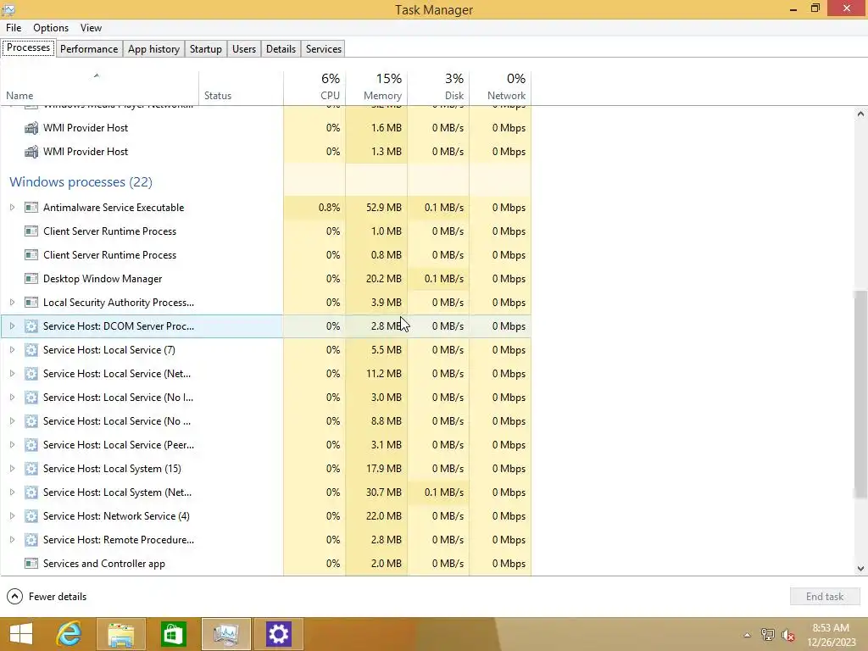Switch to the Startup tab
This screenshot has height=651, width=868.
coord(206,48)
